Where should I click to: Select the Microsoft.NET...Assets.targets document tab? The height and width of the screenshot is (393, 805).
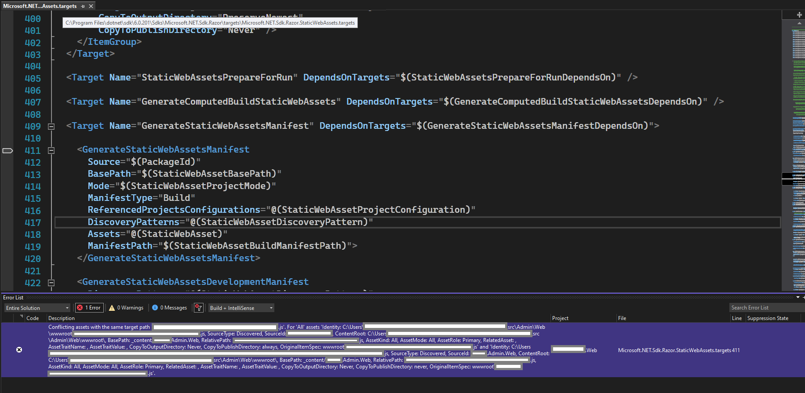40,6
